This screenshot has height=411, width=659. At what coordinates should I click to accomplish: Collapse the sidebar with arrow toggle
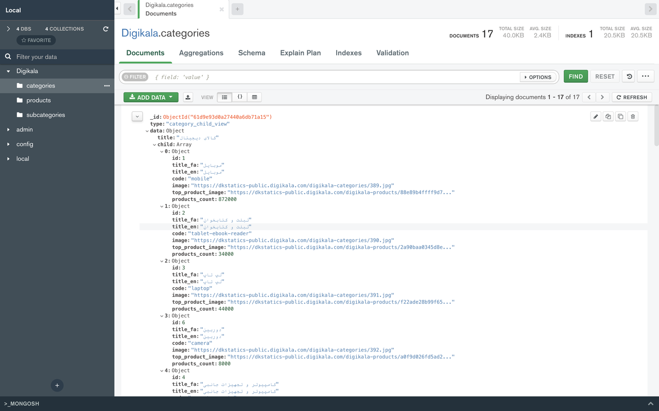click(117, 9)
